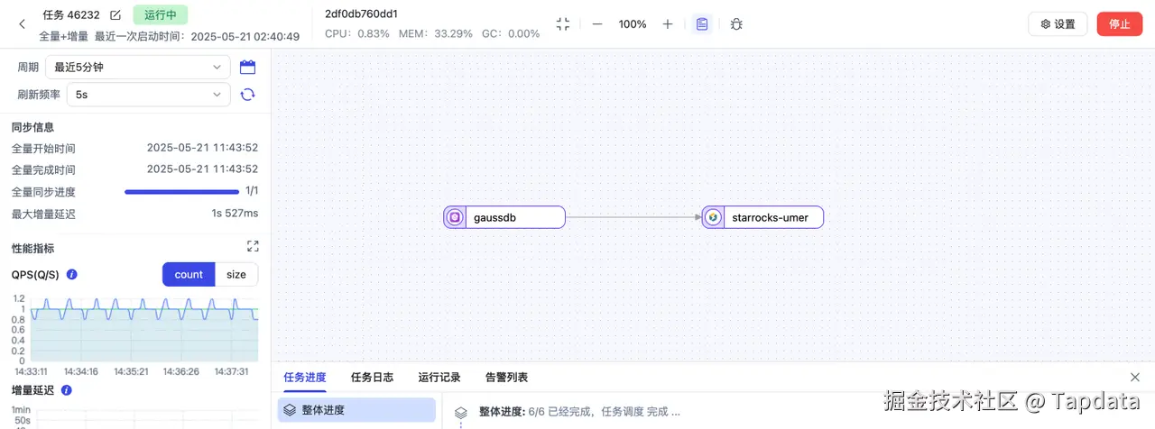Open the calendar date picker icon

click(x=248, y=67)
